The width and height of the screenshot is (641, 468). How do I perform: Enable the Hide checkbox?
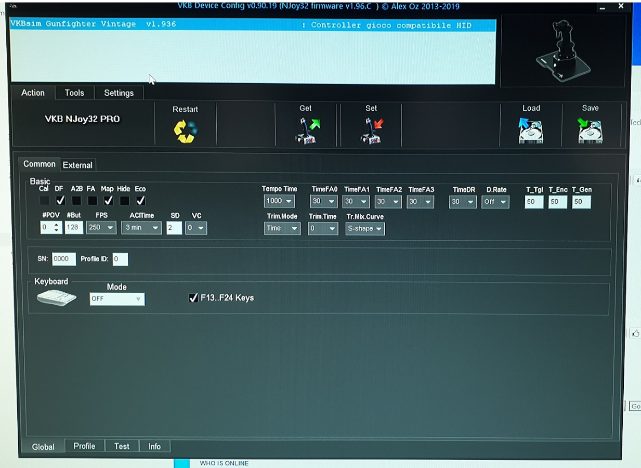124,200
